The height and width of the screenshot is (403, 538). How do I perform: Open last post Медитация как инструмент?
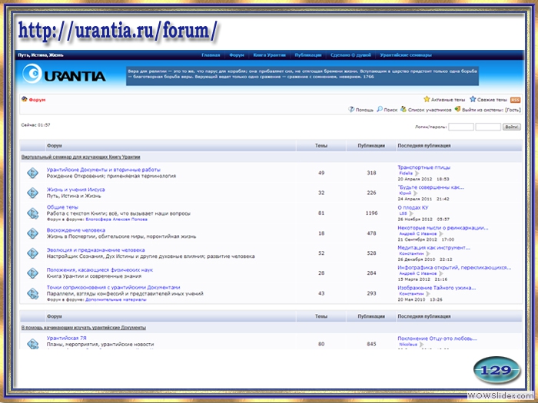coord(433,247)
